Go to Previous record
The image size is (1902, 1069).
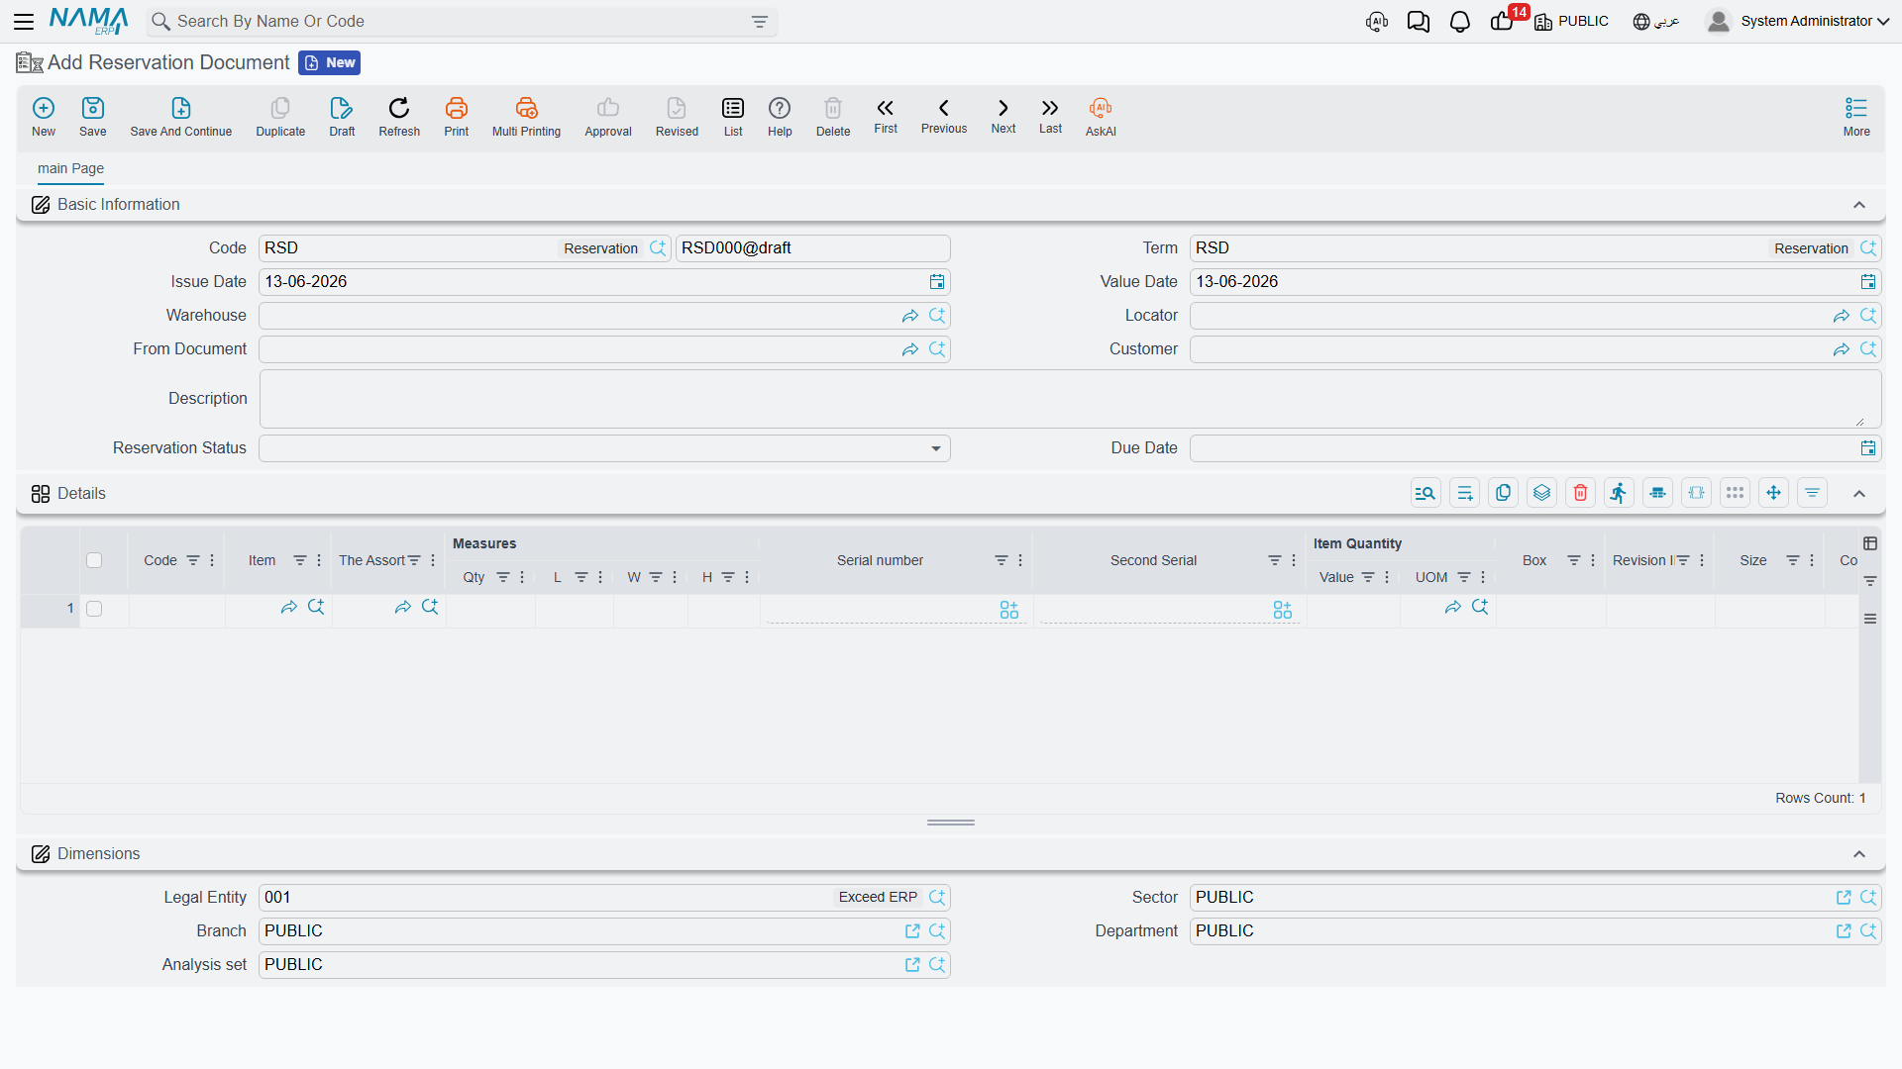point(944,116)
